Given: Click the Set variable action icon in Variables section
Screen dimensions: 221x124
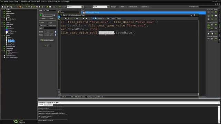Looking at the screenshot, I should coord(209,39).
